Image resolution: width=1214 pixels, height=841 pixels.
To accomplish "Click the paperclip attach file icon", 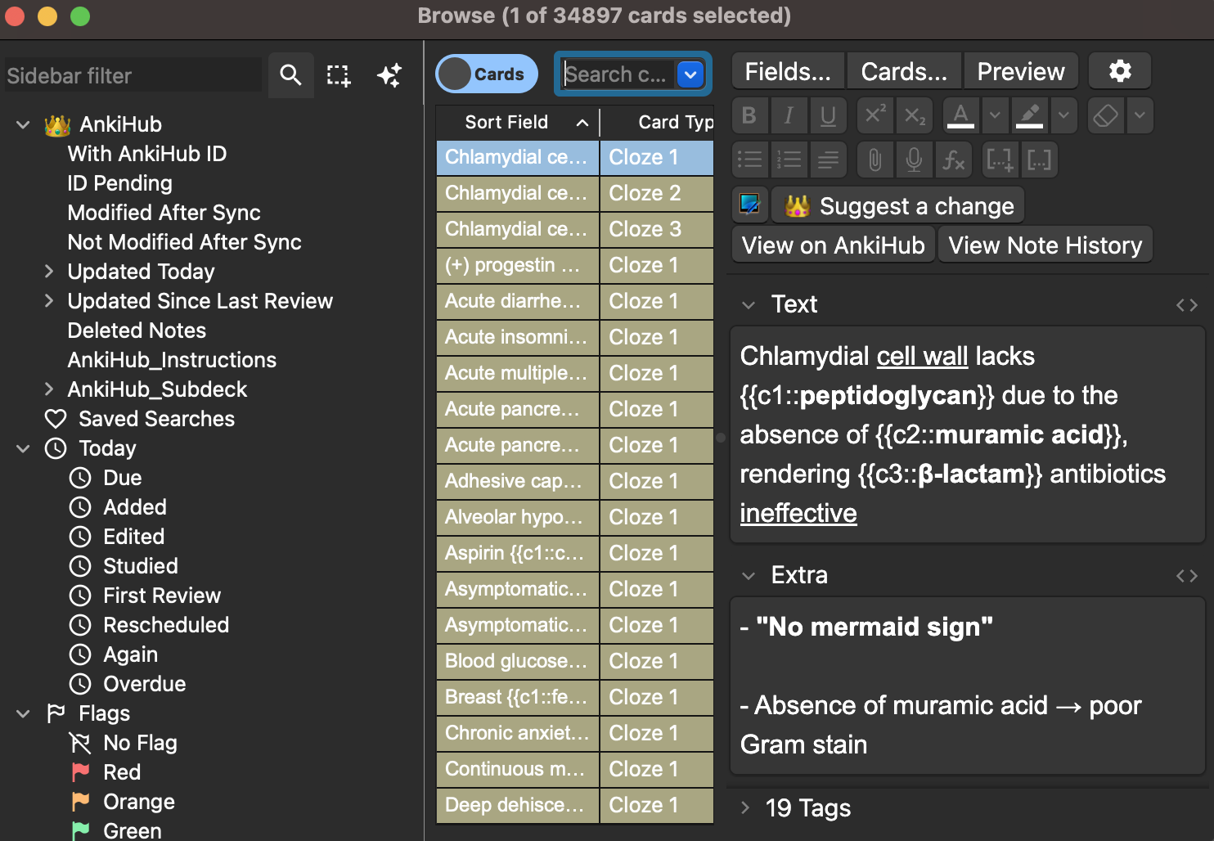I will point(875,160).
